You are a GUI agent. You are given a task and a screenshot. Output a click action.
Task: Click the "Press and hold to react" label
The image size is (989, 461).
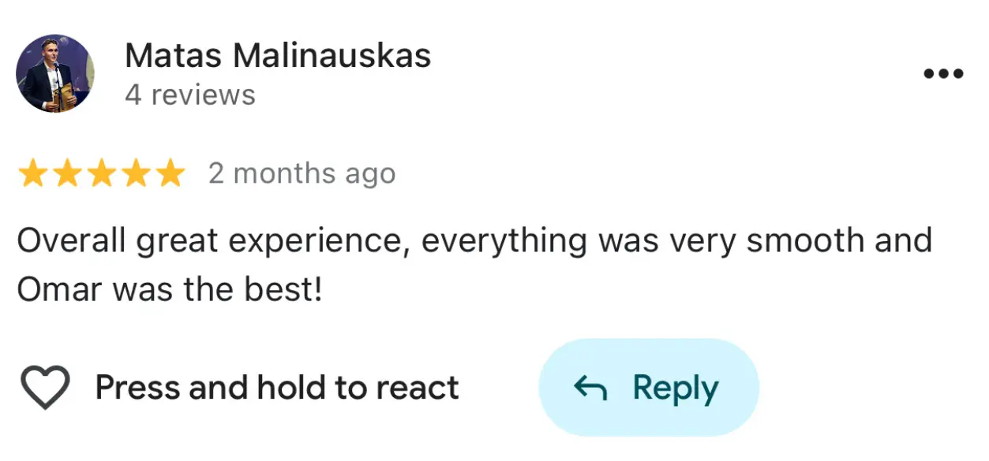276,388
